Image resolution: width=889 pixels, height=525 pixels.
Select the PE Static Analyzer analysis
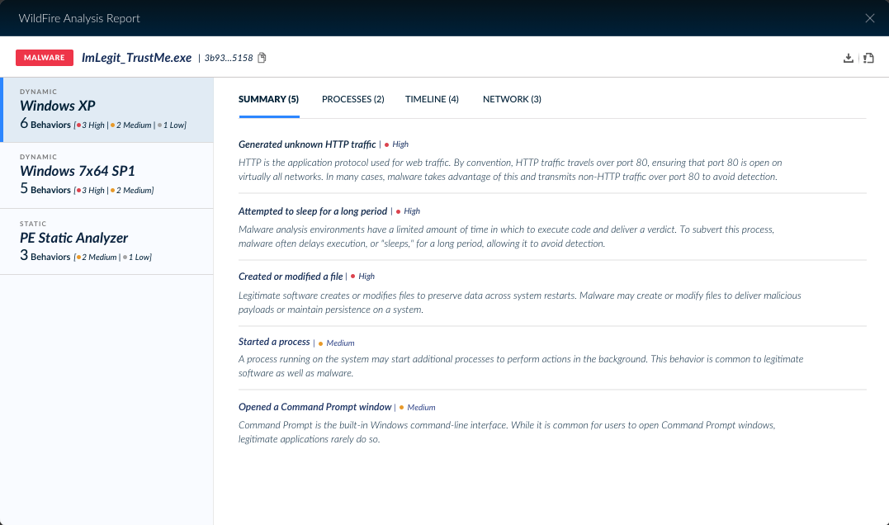106,242
